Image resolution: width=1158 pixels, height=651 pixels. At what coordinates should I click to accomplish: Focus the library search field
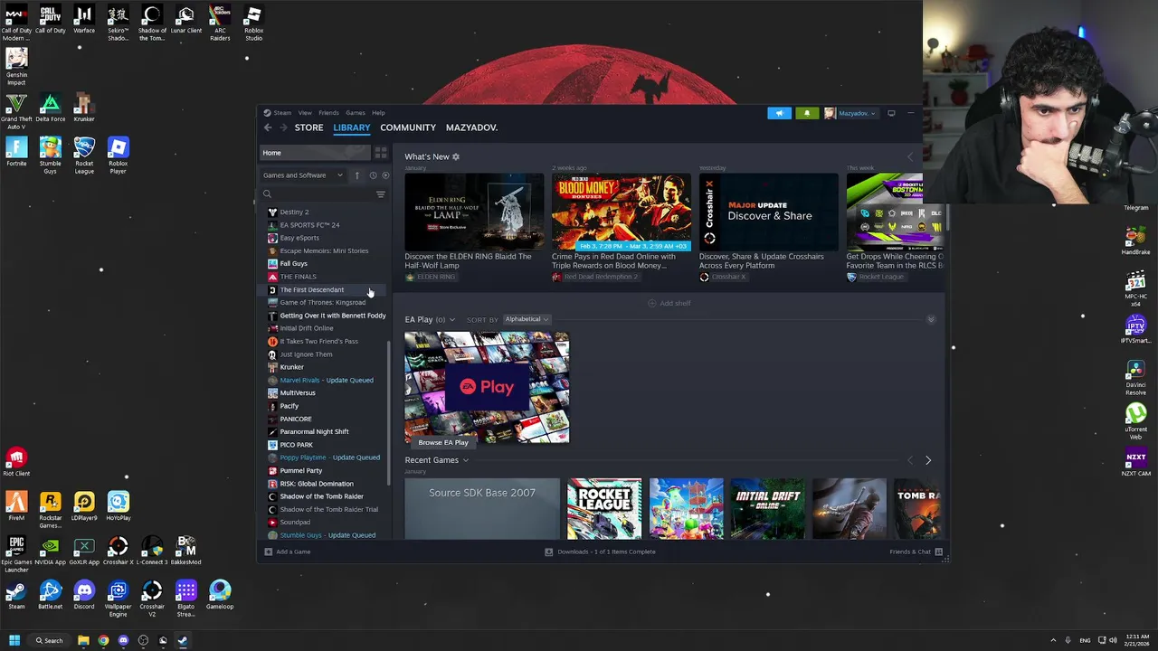317,194
